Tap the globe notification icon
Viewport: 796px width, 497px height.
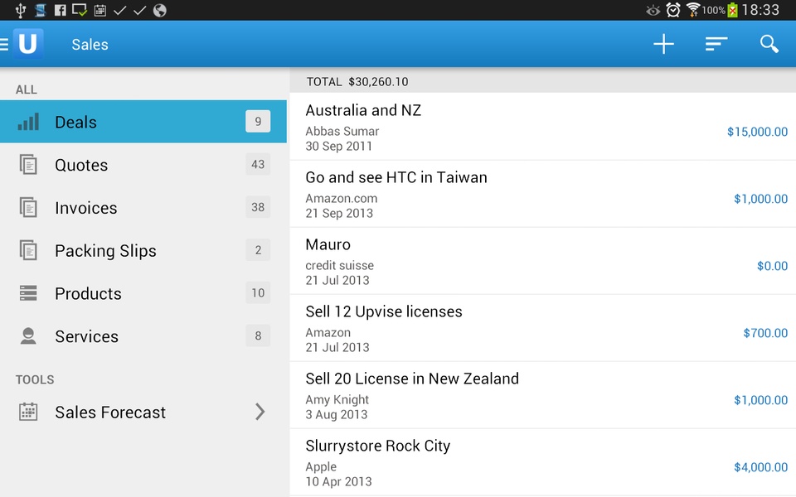coord(160,10)
